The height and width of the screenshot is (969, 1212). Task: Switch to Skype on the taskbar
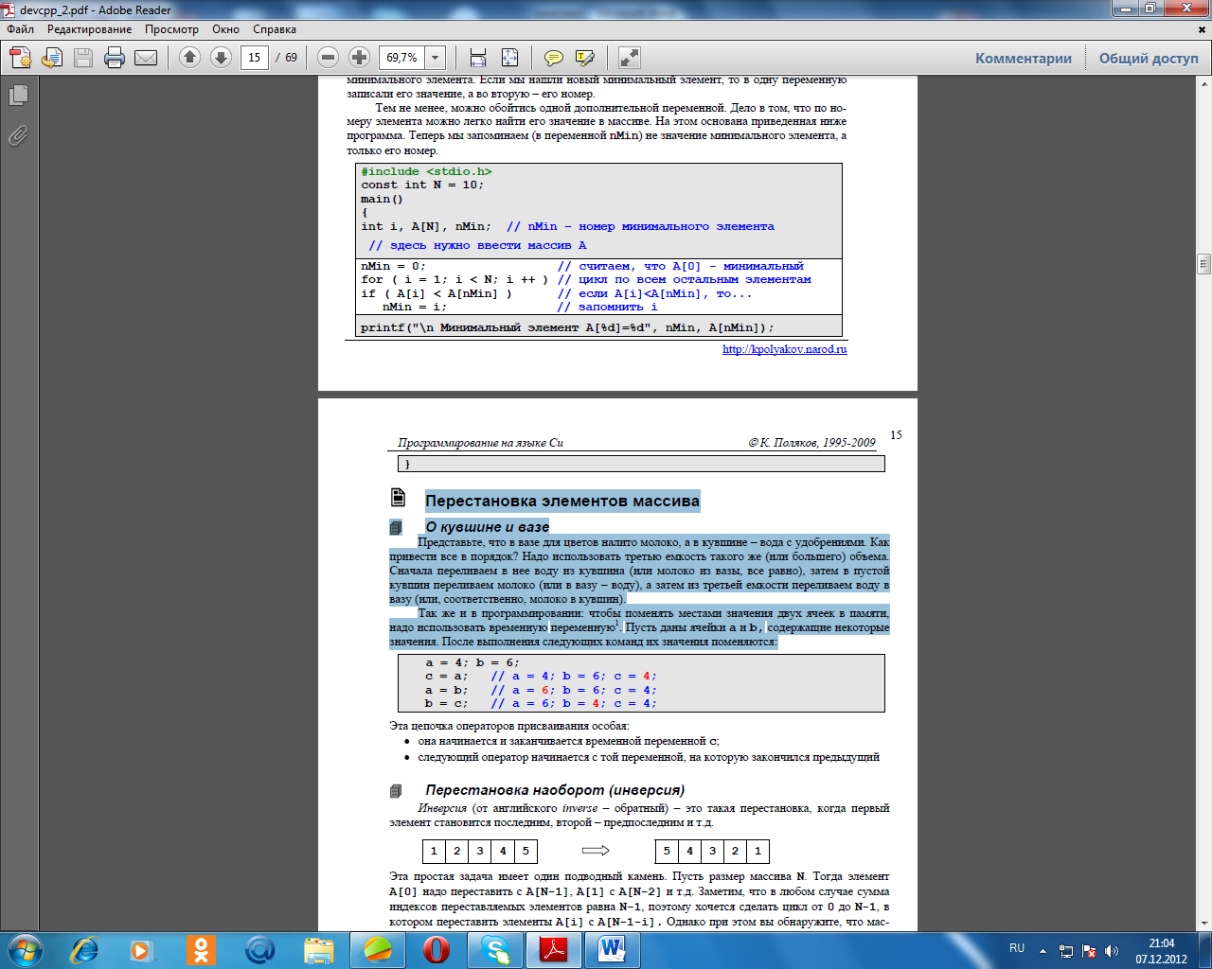click(495, 949)
